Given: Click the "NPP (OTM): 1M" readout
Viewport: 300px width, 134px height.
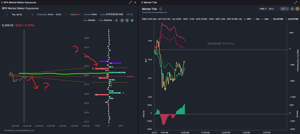Looking at the screenshot, I should pos(234,19).
